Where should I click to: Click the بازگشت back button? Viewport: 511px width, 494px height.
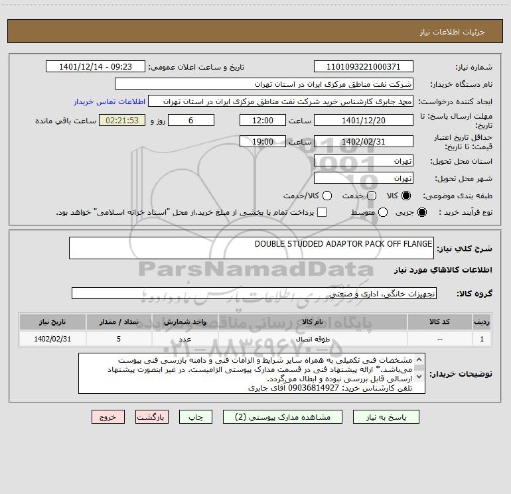click(152, 417)
